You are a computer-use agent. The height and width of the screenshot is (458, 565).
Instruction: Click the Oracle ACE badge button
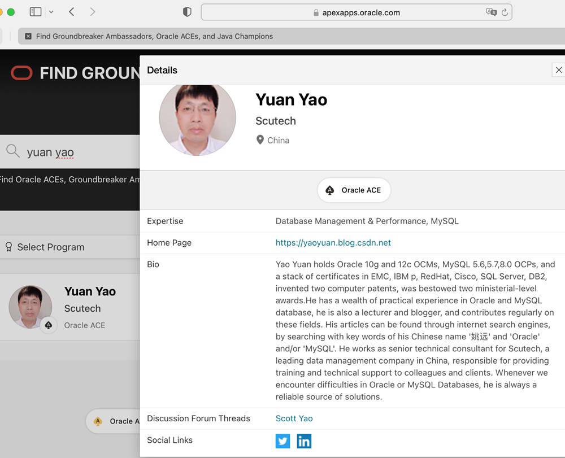click(x=354, y=190)
